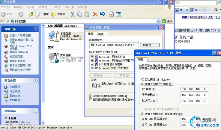Image resolution: width=221 pixels, height=130 pixels.
Task: Toggle QoS 数据包计划程序 checkbox
Action: [92, 64]
